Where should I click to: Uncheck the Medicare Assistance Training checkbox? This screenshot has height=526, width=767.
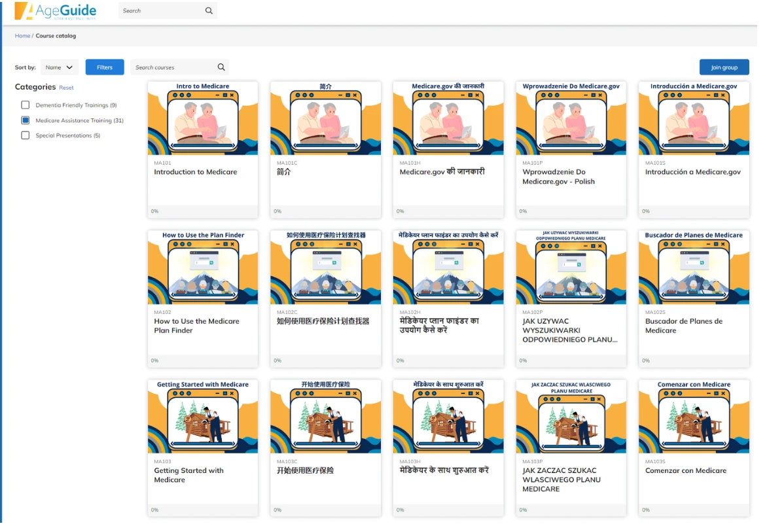point(26,120)
